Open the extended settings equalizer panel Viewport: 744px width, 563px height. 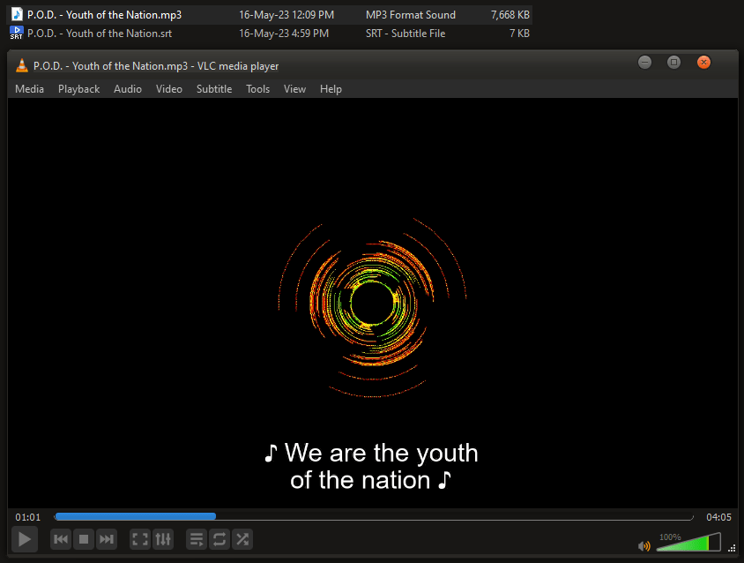click(163, 539)
